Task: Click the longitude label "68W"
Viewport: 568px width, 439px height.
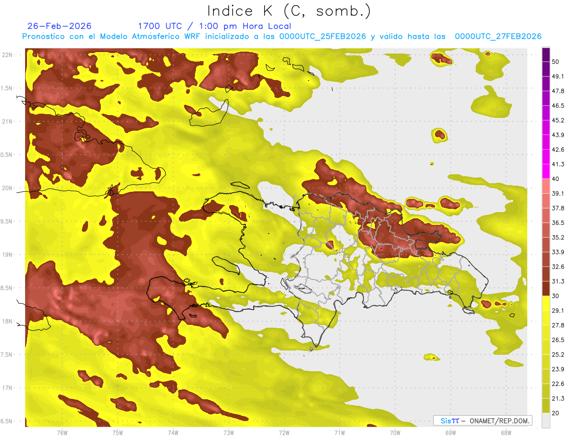Action: (x=506, y=433)
